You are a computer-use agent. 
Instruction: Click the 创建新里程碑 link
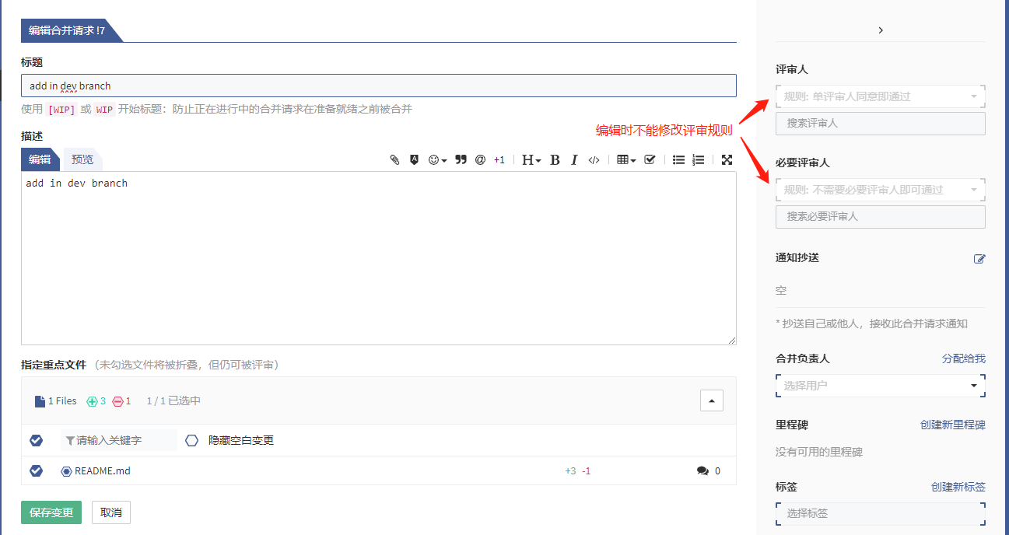pos(952,425)
